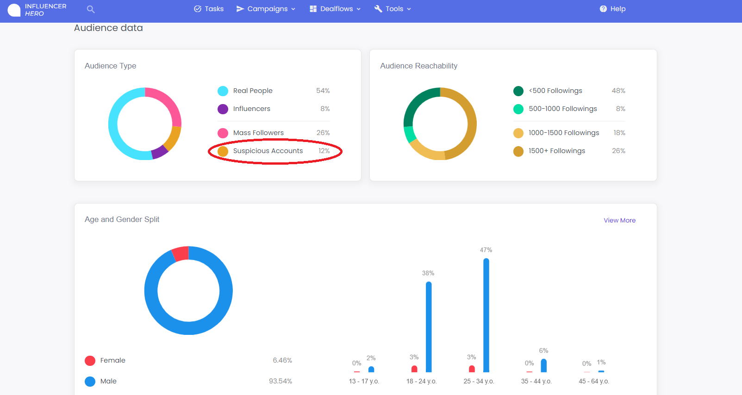Click the Audience Type donut chart
Viewport: 742px width, 395px height.
(145, 123)
